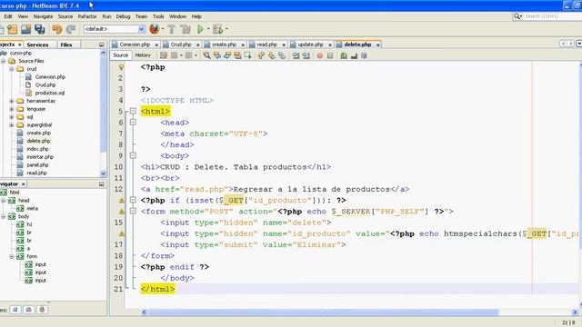582x327 pixels.
Task: Click the Toggle Bookmark icon
Action: [282, 55]
